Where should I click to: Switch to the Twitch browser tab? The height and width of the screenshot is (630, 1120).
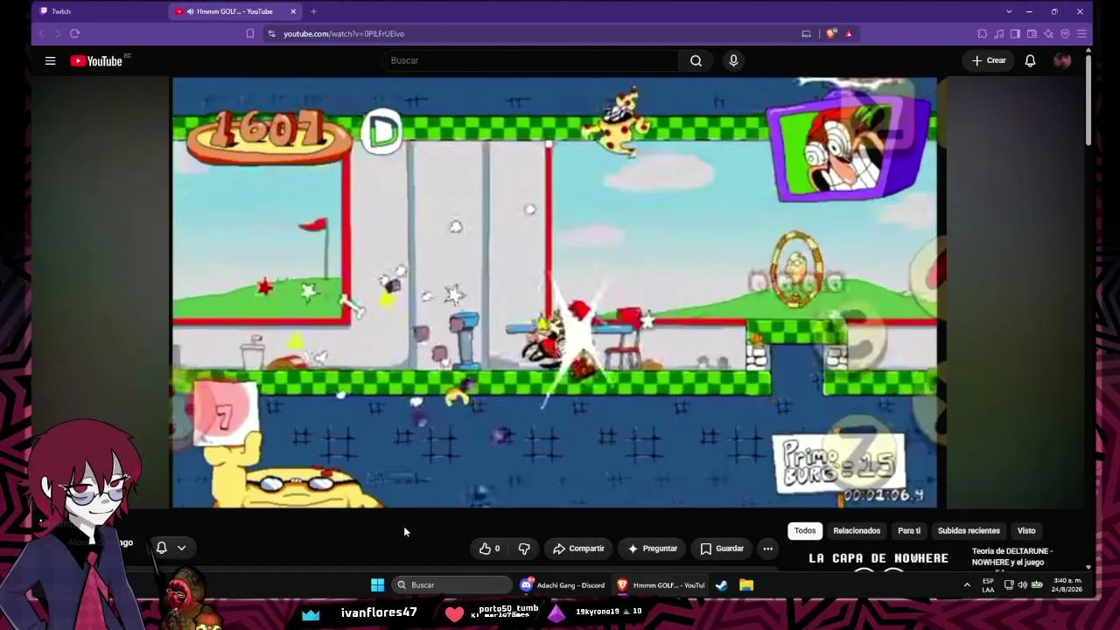coord(101,11)
